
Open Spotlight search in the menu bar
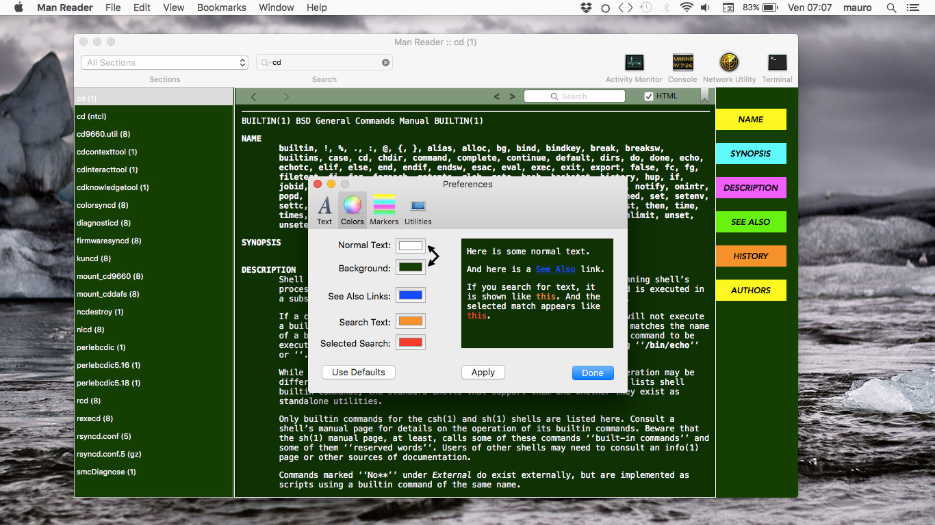pos(891,8)
